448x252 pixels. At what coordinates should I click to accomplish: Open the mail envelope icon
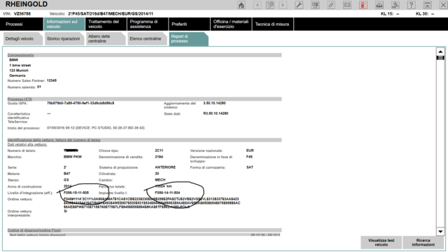[x=347, y=5]
